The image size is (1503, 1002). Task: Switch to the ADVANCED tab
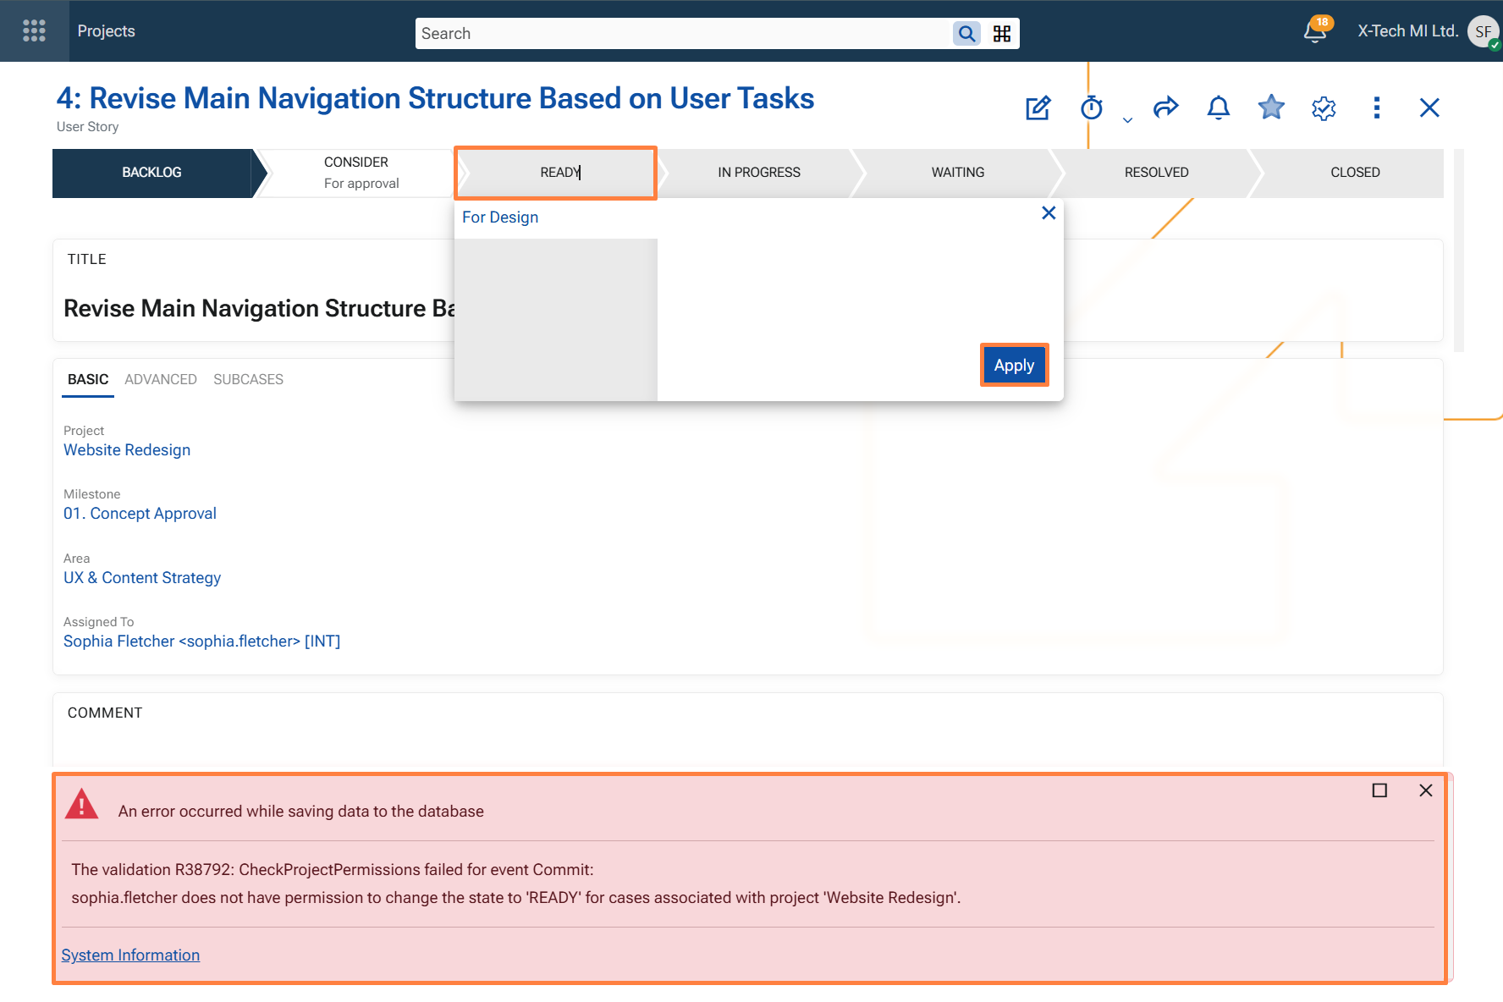click(x=161, y=380)
